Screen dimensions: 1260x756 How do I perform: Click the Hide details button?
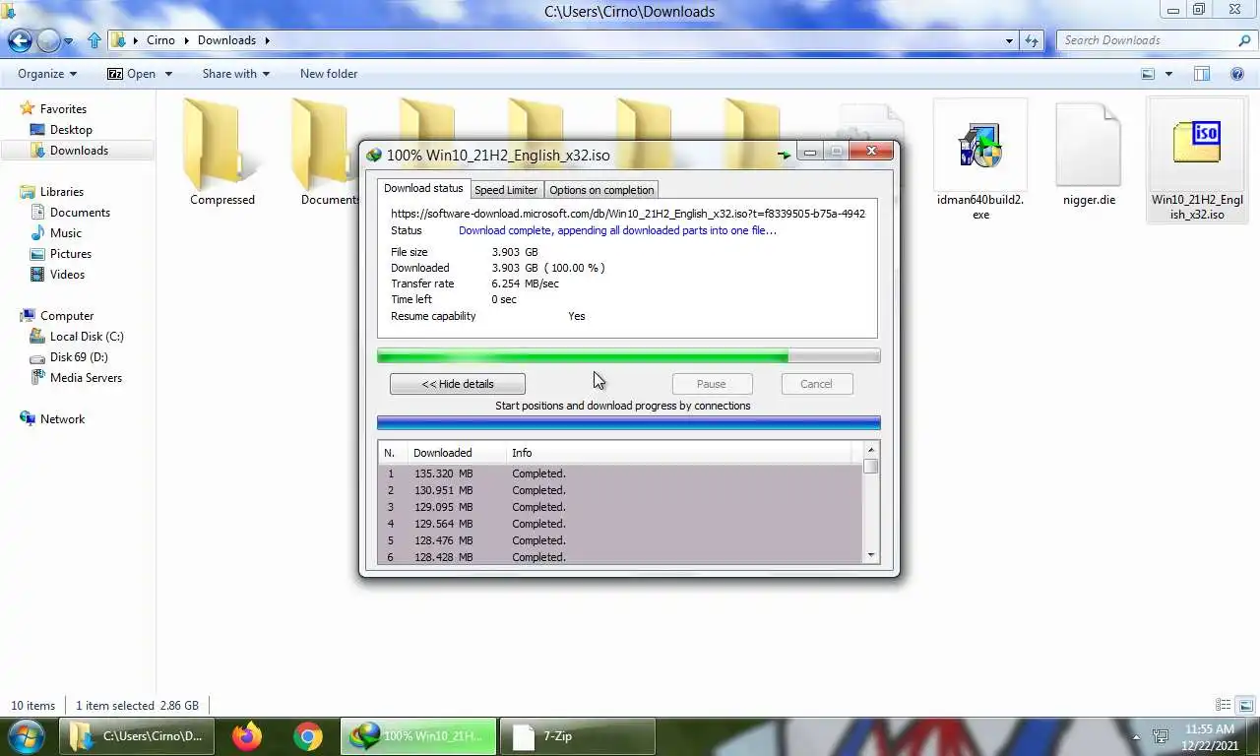coord(458,384)
